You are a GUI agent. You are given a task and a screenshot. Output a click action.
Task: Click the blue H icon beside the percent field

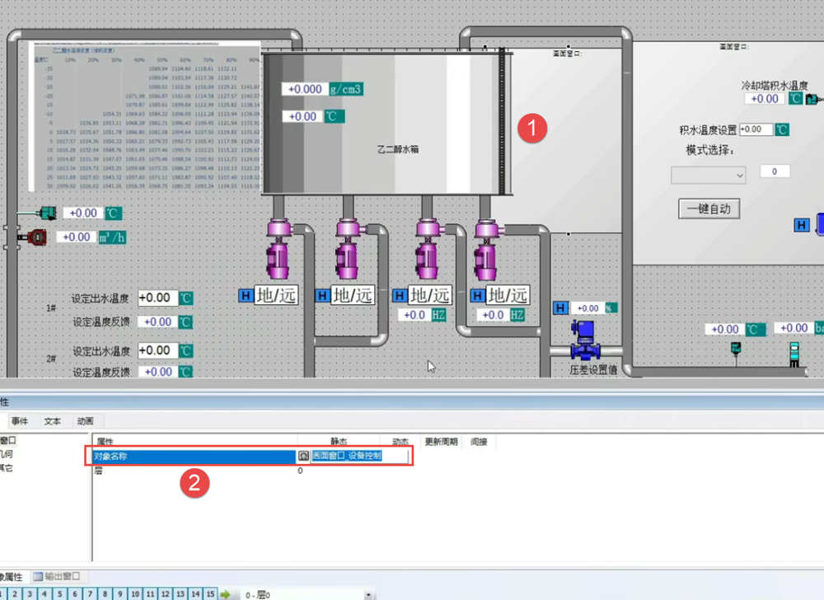(561, 308)
